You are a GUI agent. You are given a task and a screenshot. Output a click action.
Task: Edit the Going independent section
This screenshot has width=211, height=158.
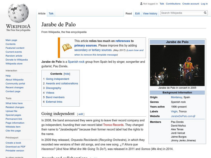81,114
